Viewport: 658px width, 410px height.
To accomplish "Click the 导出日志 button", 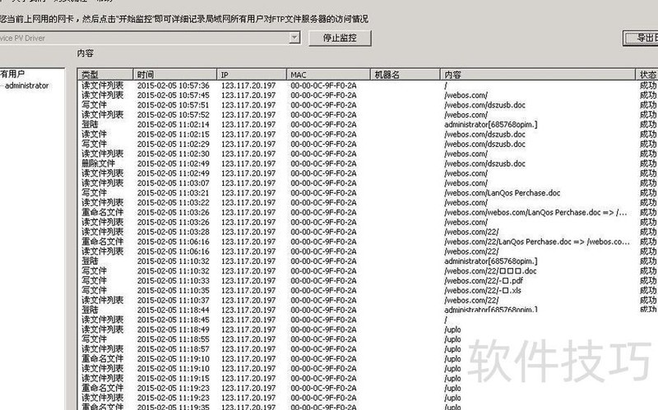I will [x=642, y=38].
